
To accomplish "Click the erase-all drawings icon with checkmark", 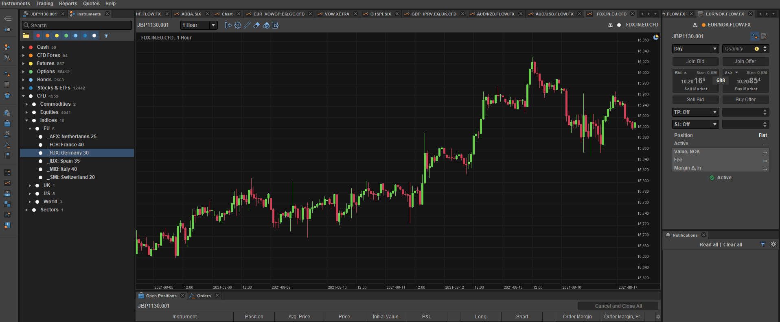I will pyautogui.click(x=266, y=25).
